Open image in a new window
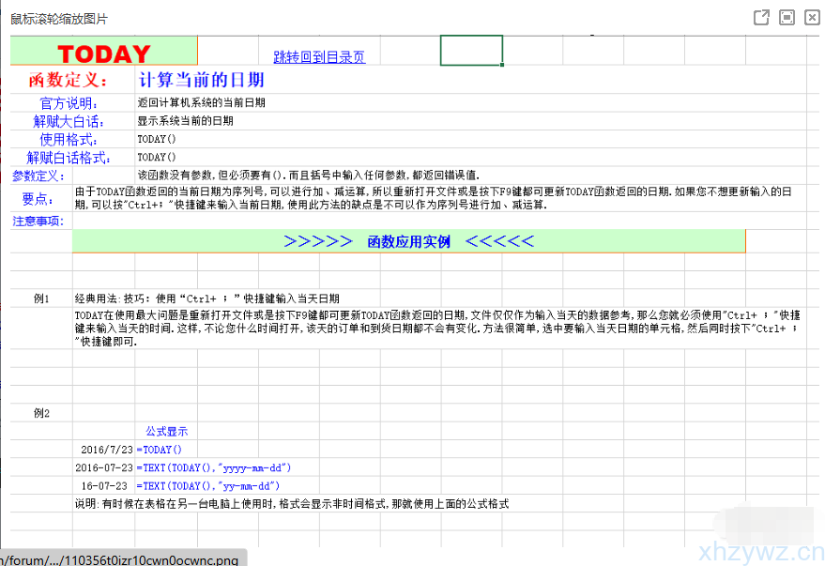This screenshot has width=825, height=566. (x=761, y=18)
